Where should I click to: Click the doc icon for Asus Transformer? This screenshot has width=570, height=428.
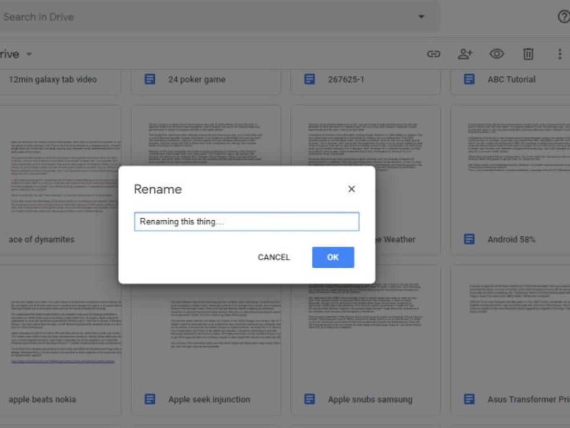click(x=469, y=399)
